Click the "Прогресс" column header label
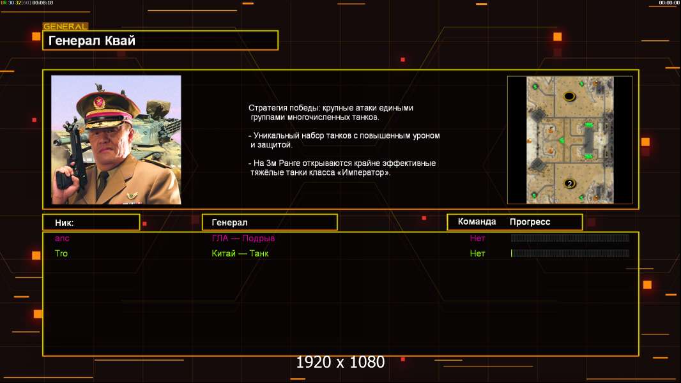 click(530, 222)
